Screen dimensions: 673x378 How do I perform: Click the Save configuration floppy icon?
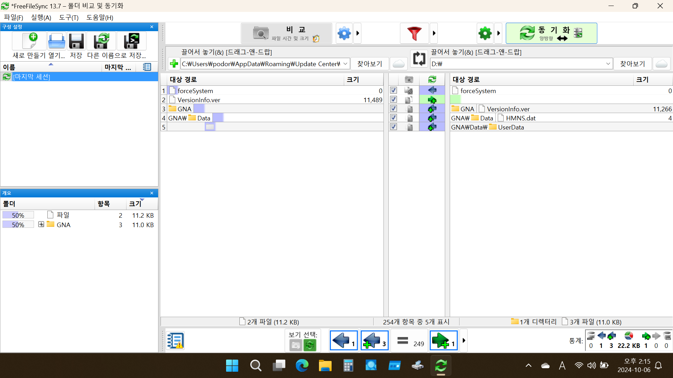[x=76, y=42]
